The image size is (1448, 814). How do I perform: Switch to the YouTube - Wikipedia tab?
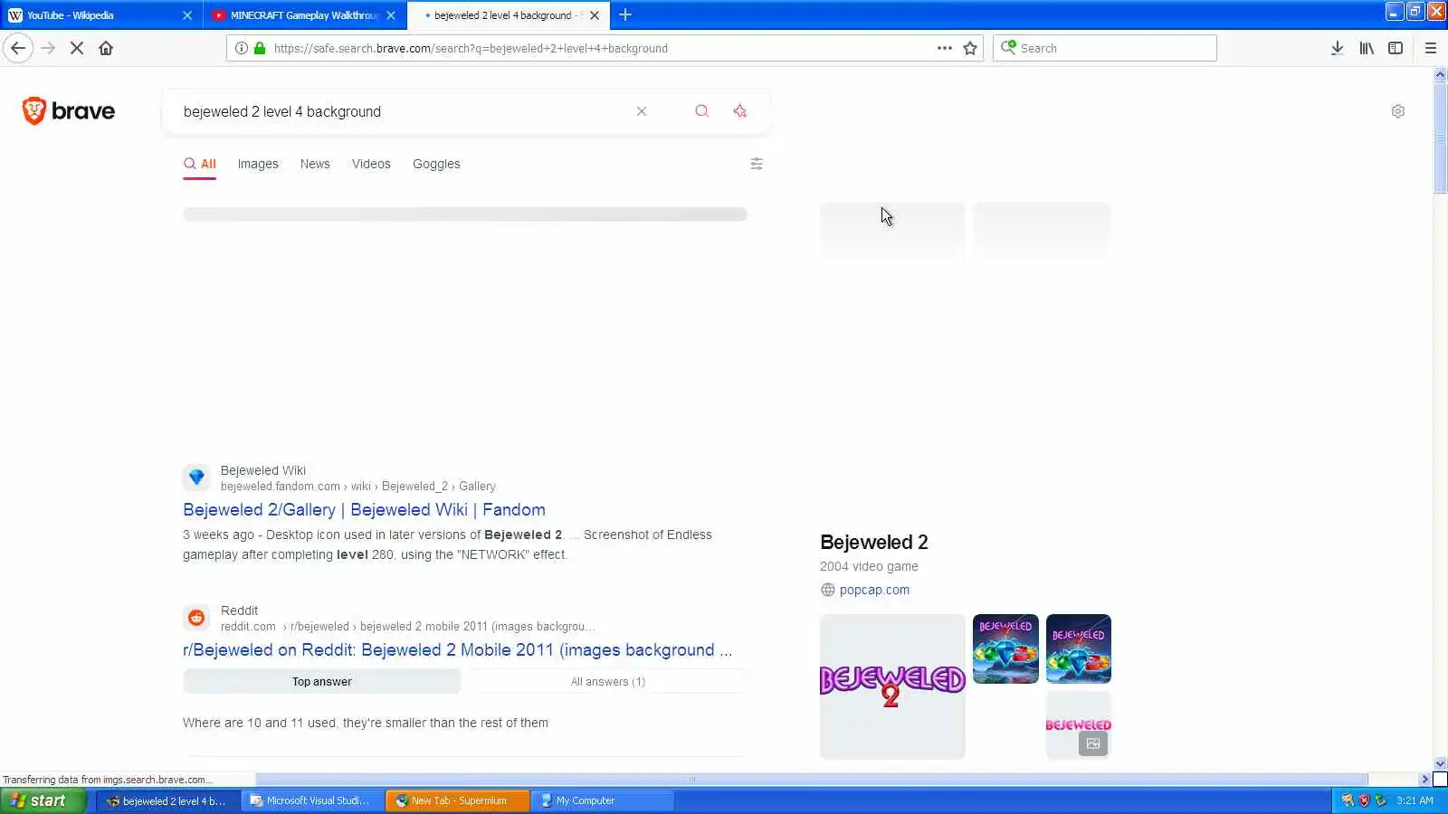100,15
